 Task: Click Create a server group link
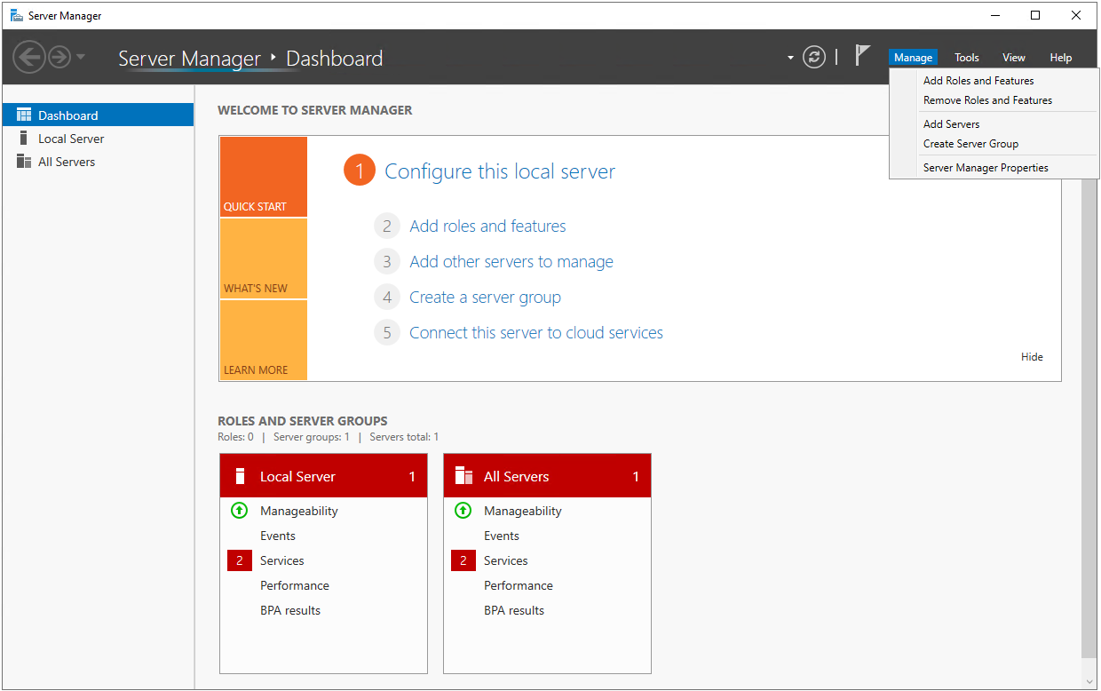pos(485,298)
